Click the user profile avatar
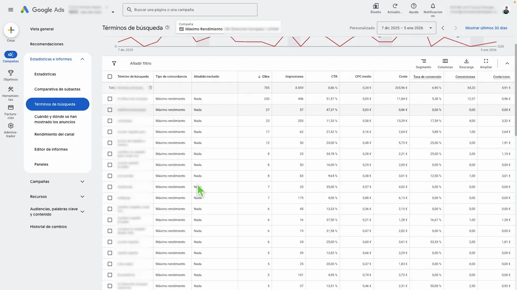 [x=506, y=10]
